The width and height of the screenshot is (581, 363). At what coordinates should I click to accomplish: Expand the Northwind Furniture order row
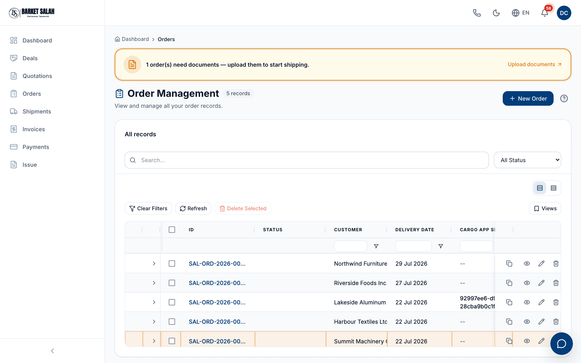pos(154,264)
